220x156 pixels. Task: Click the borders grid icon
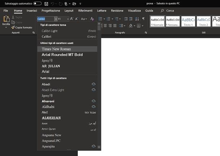pos(138,26)
